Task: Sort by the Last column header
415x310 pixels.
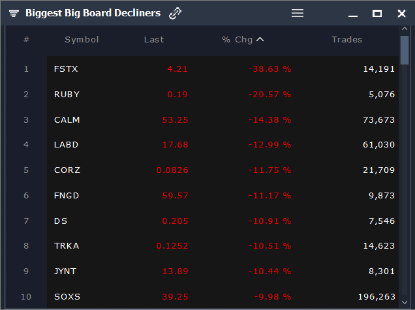Action: [154, 40]
